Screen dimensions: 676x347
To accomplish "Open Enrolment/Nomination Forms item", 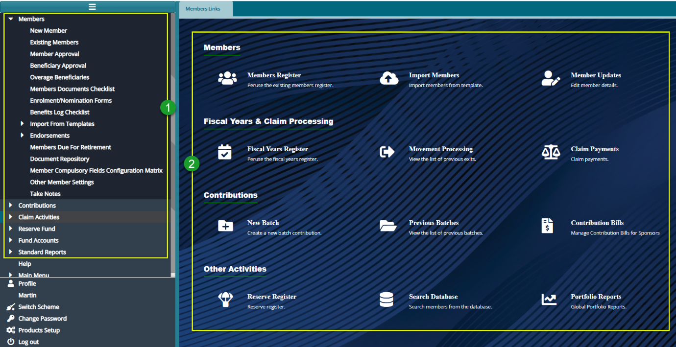I will 71,100.
